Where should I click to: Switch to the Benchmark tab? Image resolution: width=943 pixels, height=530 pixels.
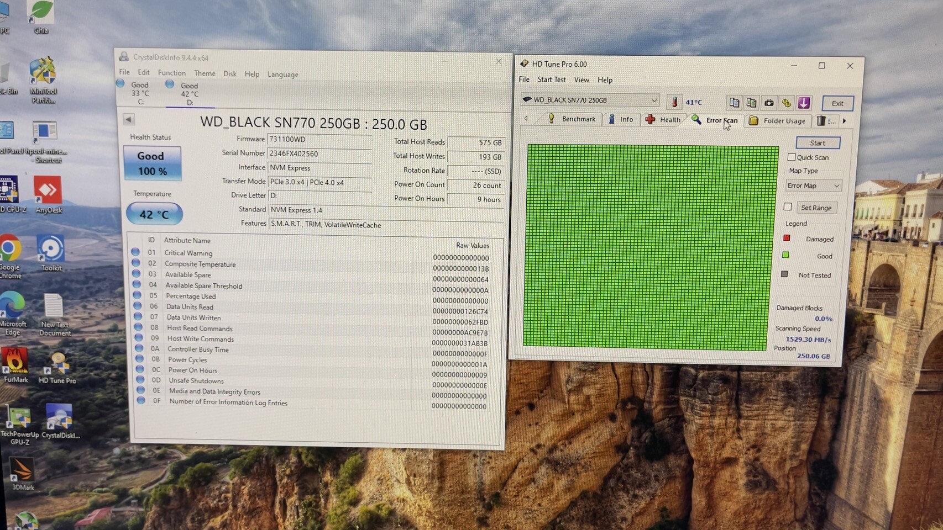pyautogui.click(x=572, y=119)
